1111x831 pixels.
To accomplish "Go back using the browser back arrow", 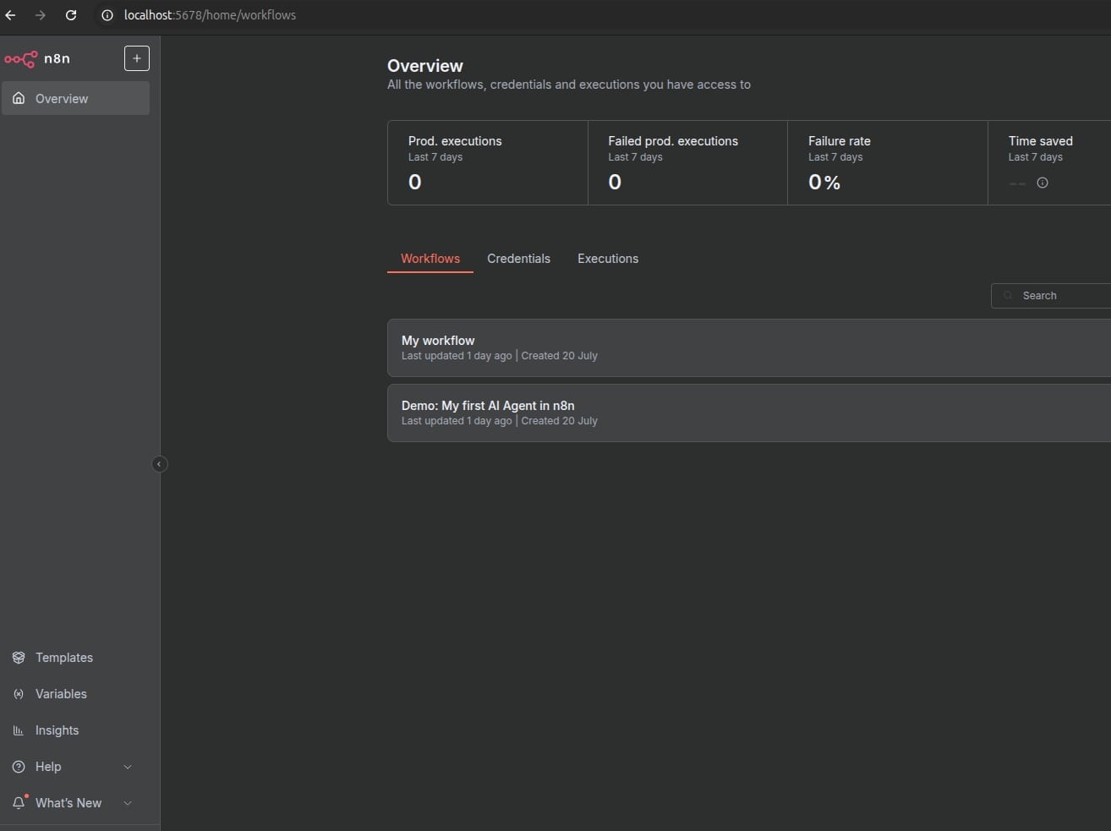I will point(10,15).
